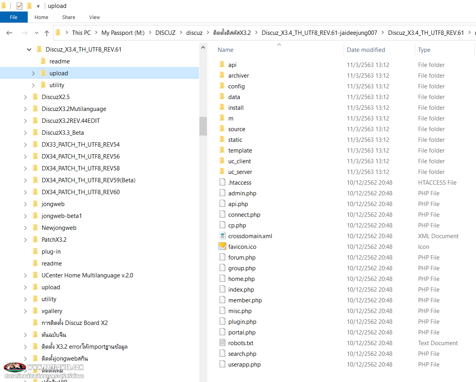Viewport: 476px width, 382px height.
Task: Open the File tab
Action: 14,17
